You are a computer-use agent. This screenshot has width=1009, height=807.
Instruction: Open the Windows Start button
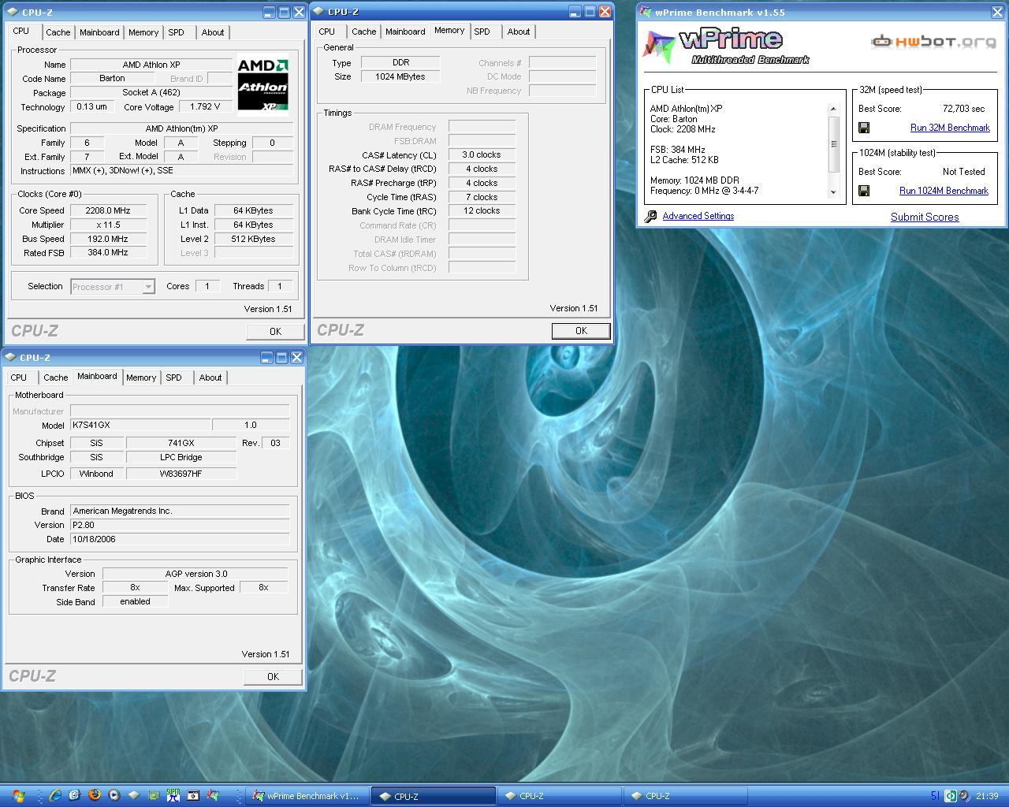pyautogui.click(x=18, y=796)
